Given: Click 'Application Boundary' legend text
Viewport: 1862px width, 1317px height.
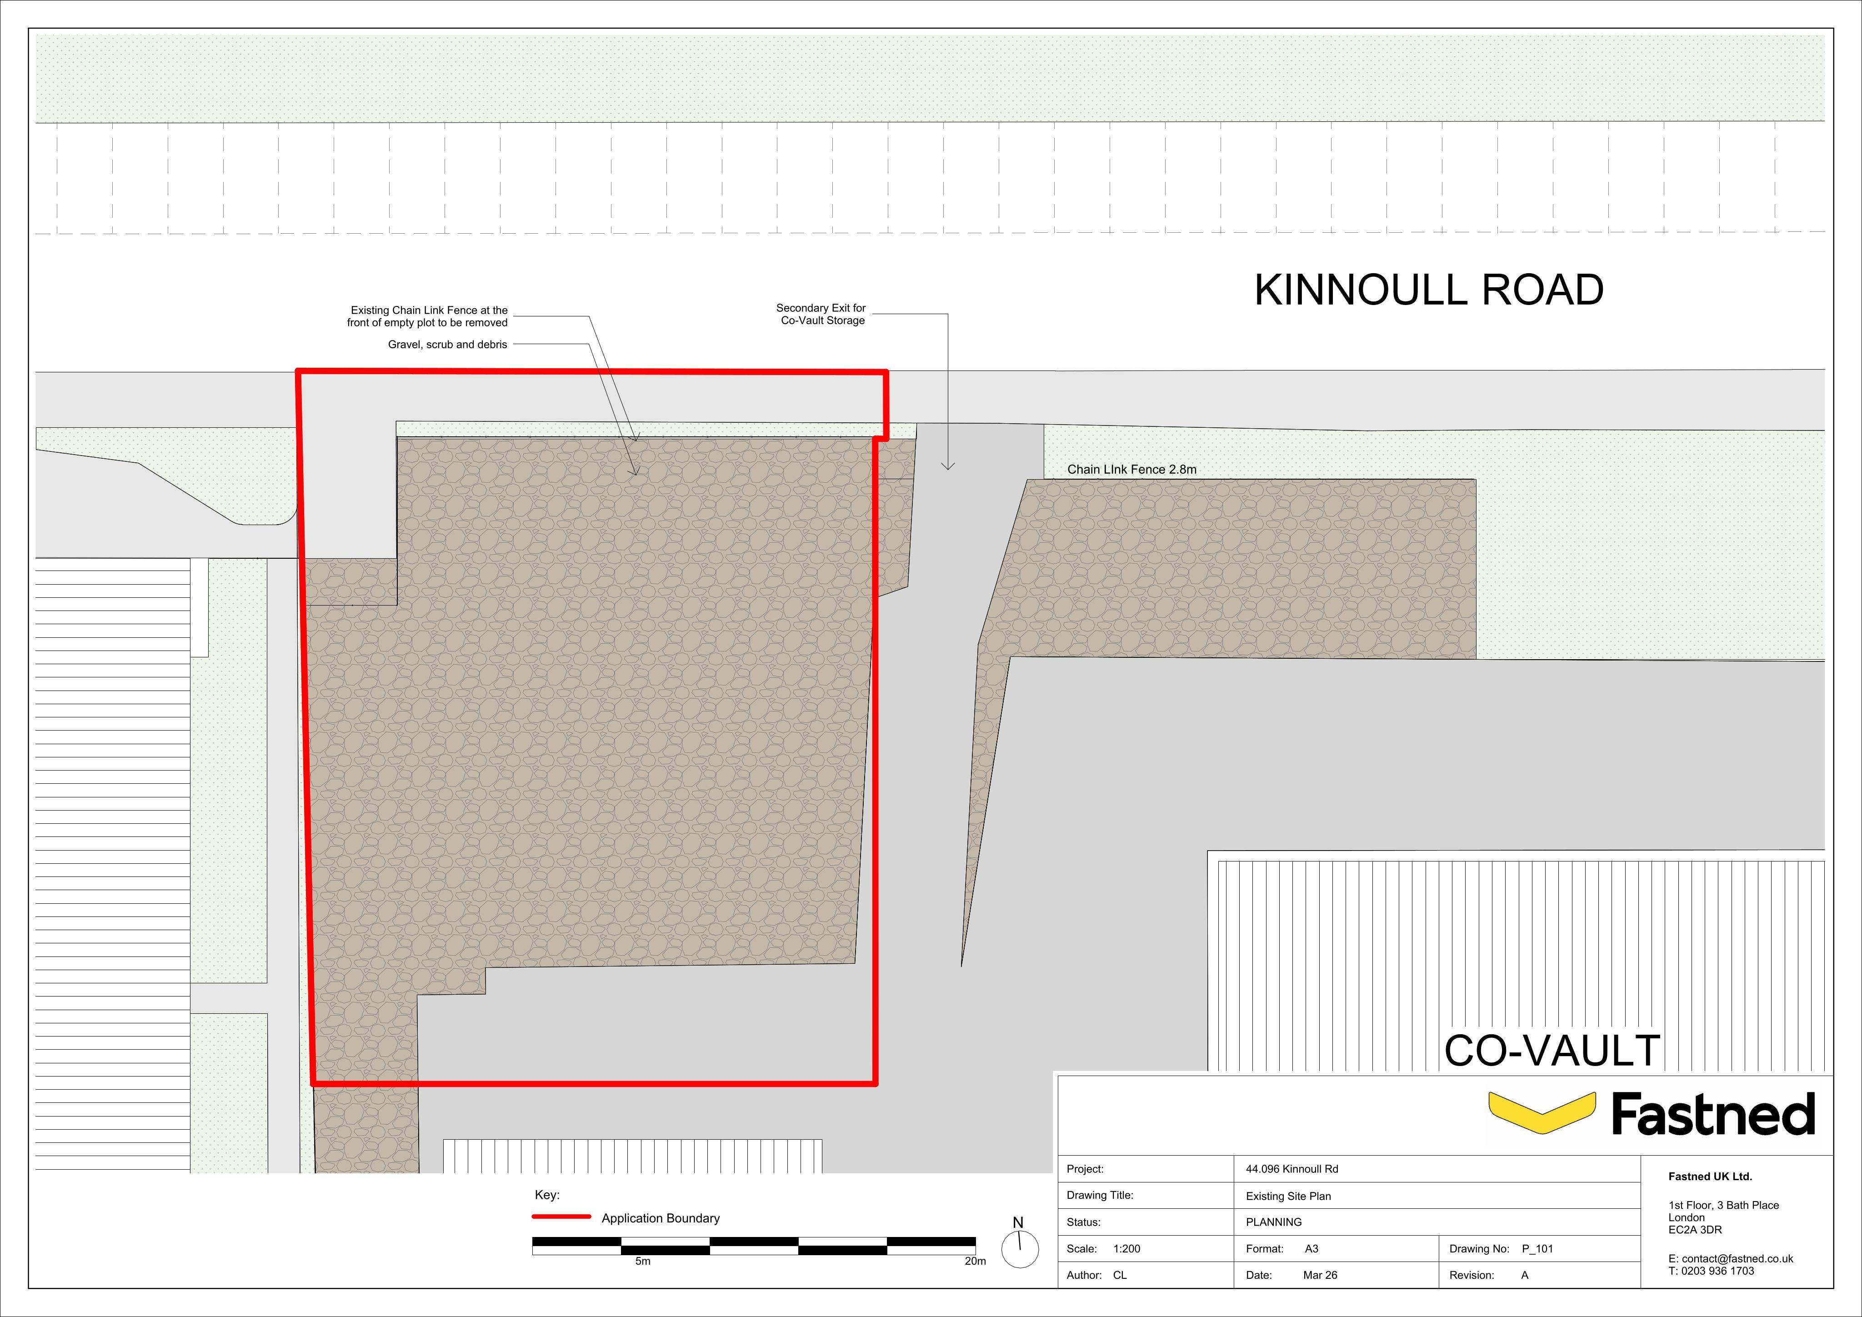Looking at the screenshot, I should [660, 1218].
